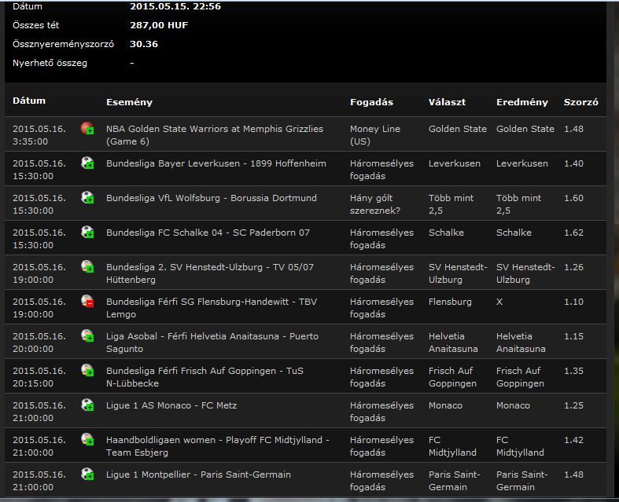The image size is (619, 502).
Task: Click soccer icon beside Bayer Leverkusen match
Action: (87, 163)
